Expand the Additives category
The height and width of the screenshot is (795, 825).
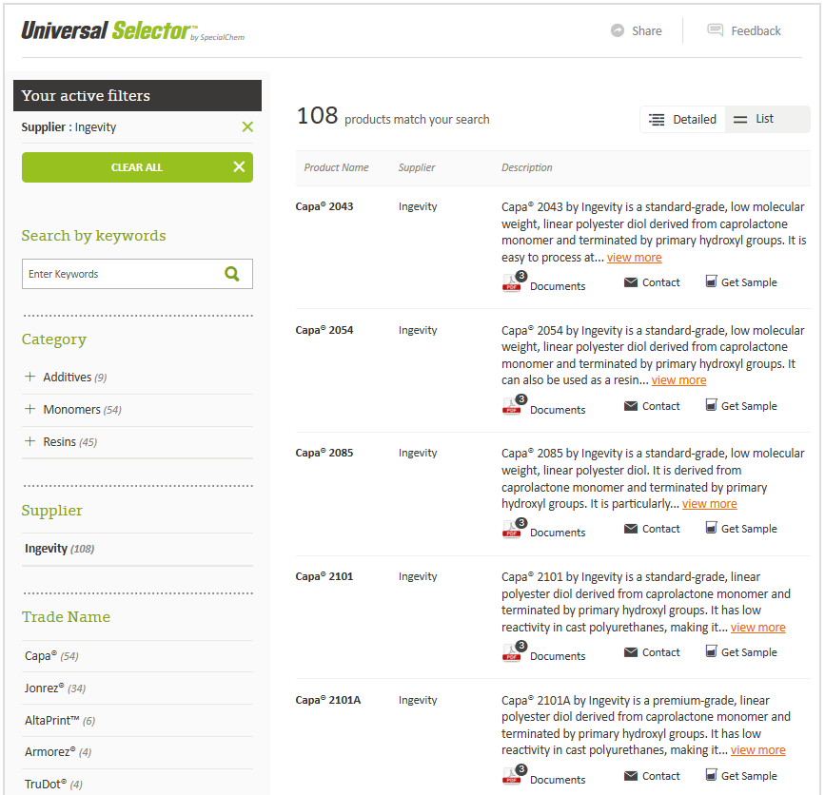pyautogui.click(x=30, y=378)
